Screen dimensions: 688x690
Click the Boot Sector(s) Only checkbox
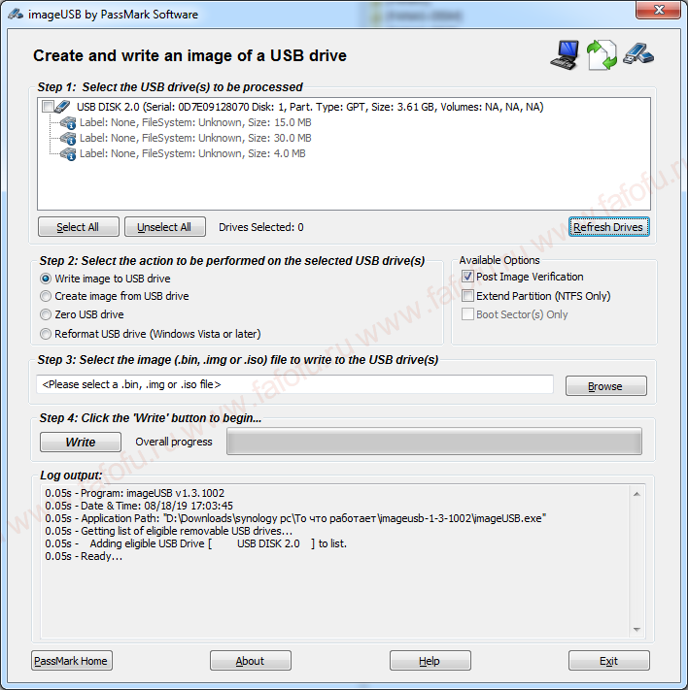467,314
